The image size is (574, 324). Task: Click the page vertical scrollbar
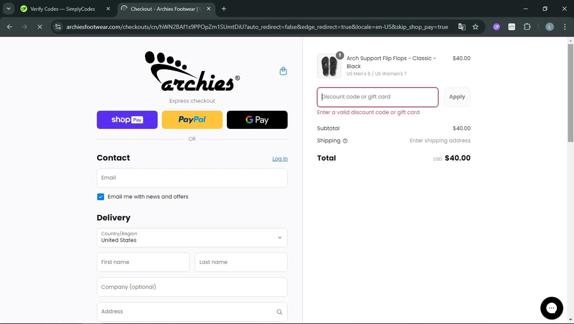tap(571, 93)
